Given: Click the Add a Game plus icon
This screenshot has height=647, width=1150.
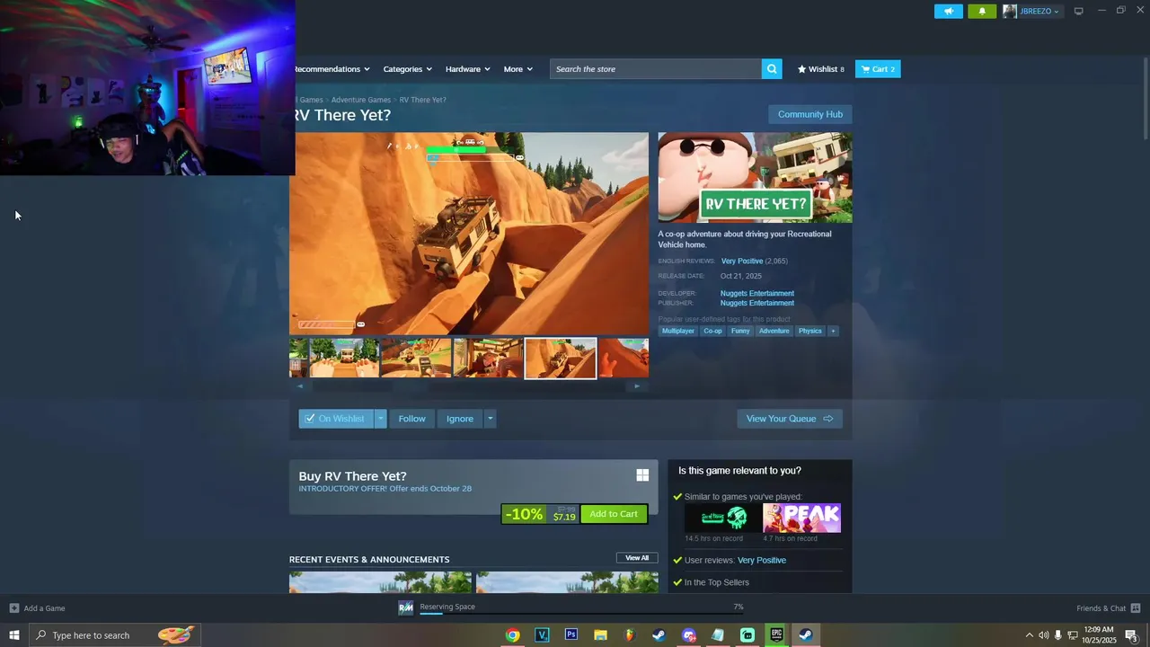Looking at the screenshot, I should click(13, 608).
